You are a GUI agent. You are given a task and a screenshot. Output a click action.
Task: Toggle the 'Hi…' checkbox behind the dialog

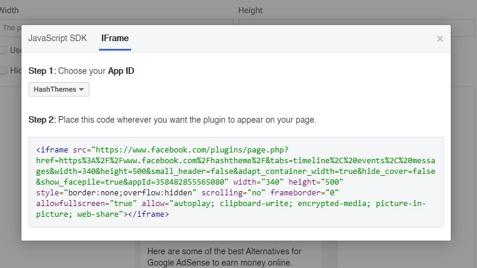[x=4, y=70]
